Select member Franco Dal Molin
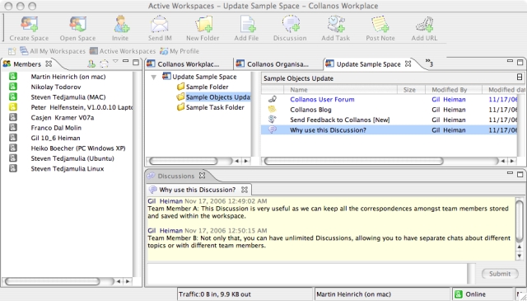This screenshot has width=527, height=301. click(56, 128)
